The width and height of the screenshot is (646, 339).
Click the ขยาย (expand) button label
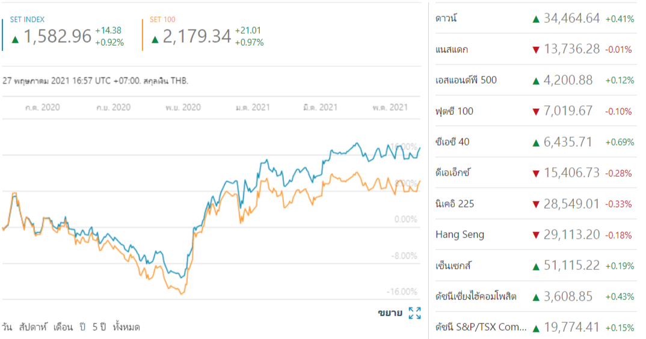pyautogui.click(x=390, y=313)
